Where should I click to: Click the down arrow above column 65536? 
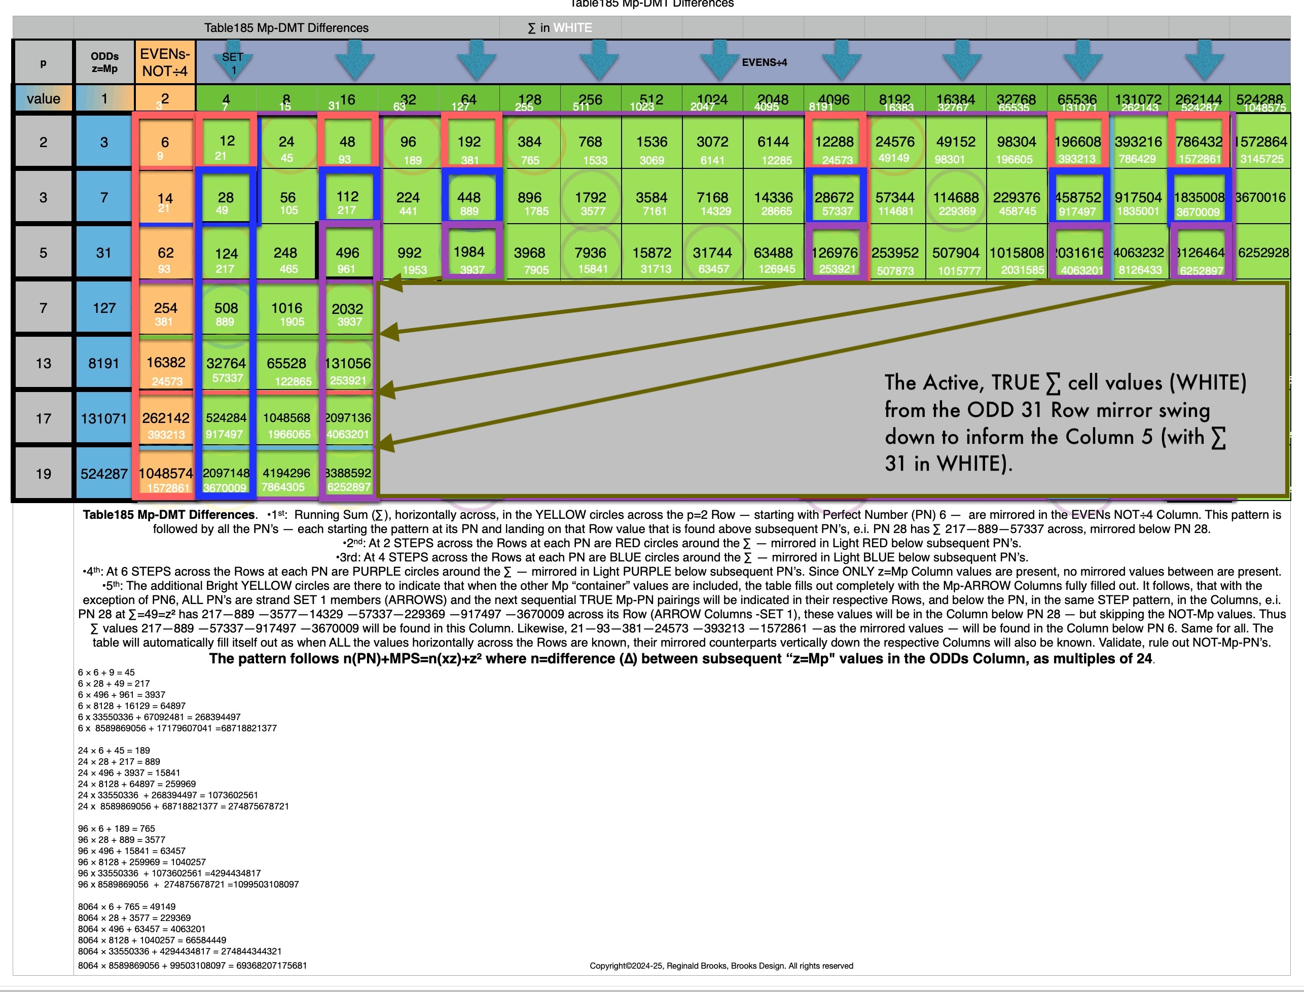(x=1083, y=61)
